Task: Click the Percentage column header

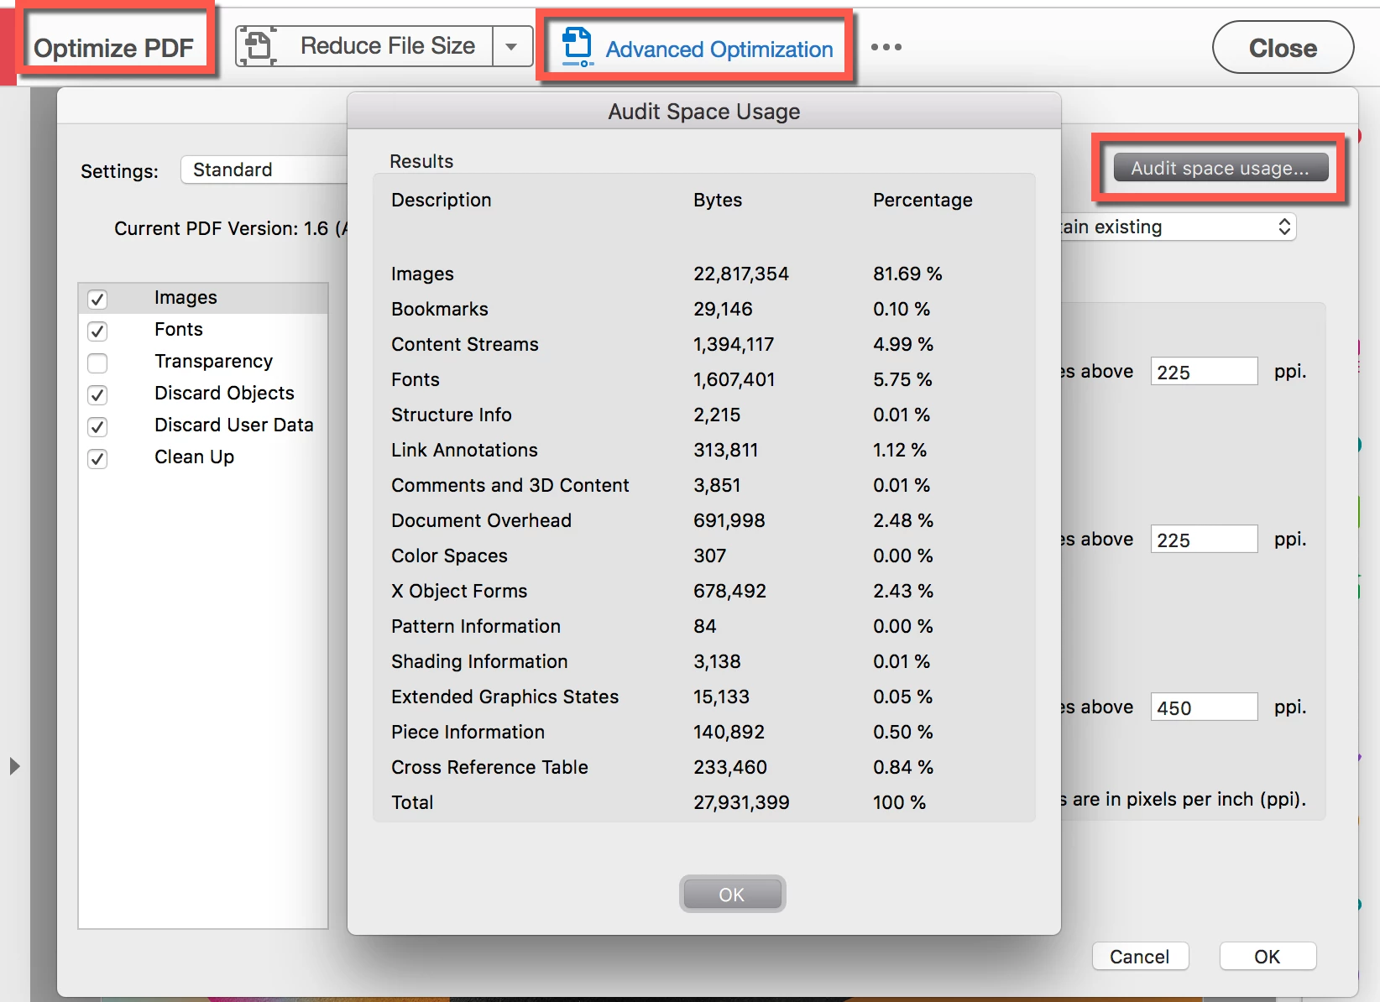Action: (923, 200)
